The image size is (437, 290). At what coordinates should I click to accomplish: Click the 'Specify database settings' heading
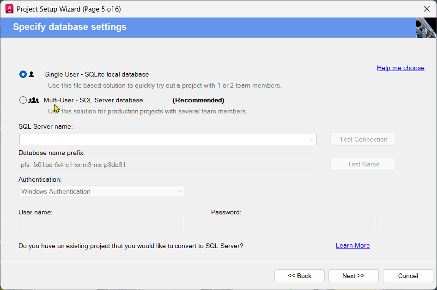click(70, 27)
